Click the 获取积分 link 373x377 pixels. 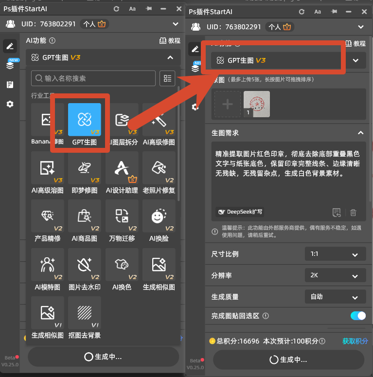click(355, 341)
